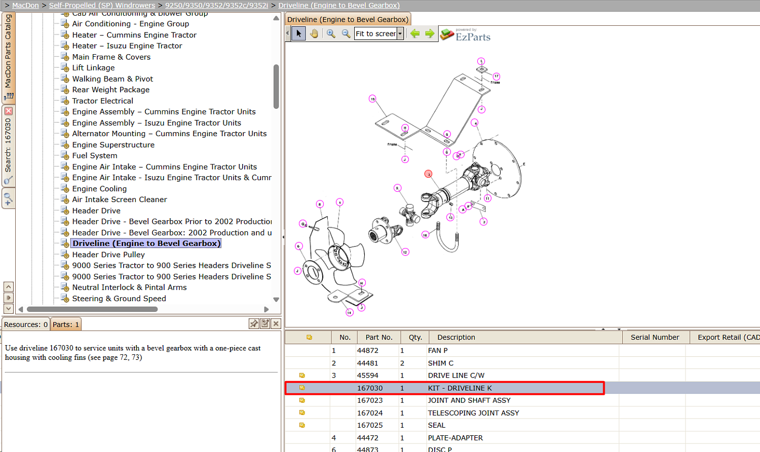Viewport: 760px width, 452px height.
Task: Click note icon for part 45594
Action: pos(302,376)
